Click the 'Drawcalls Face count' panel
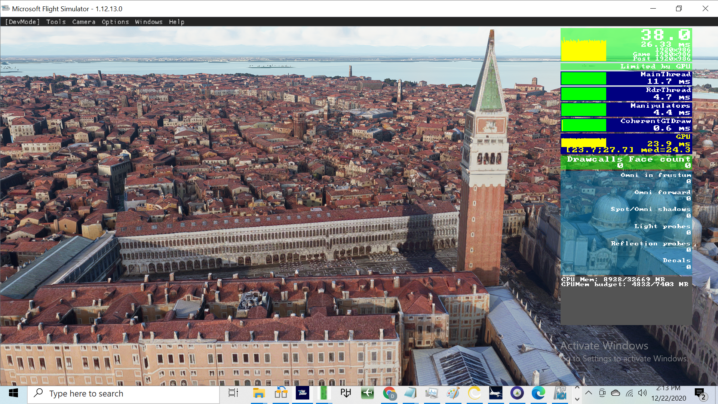Image resolution: width=718 pixels, height=404 pixels. 626,162
